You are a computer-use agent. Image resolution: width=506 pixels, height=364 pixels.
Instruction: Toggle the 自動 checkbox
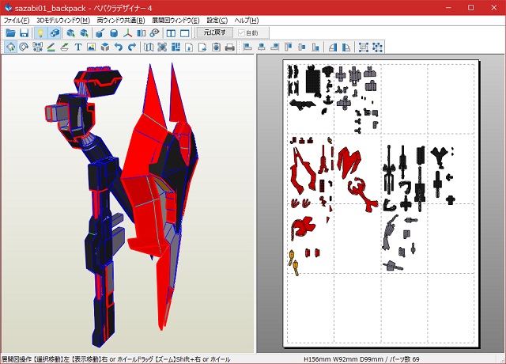point(248,33)
